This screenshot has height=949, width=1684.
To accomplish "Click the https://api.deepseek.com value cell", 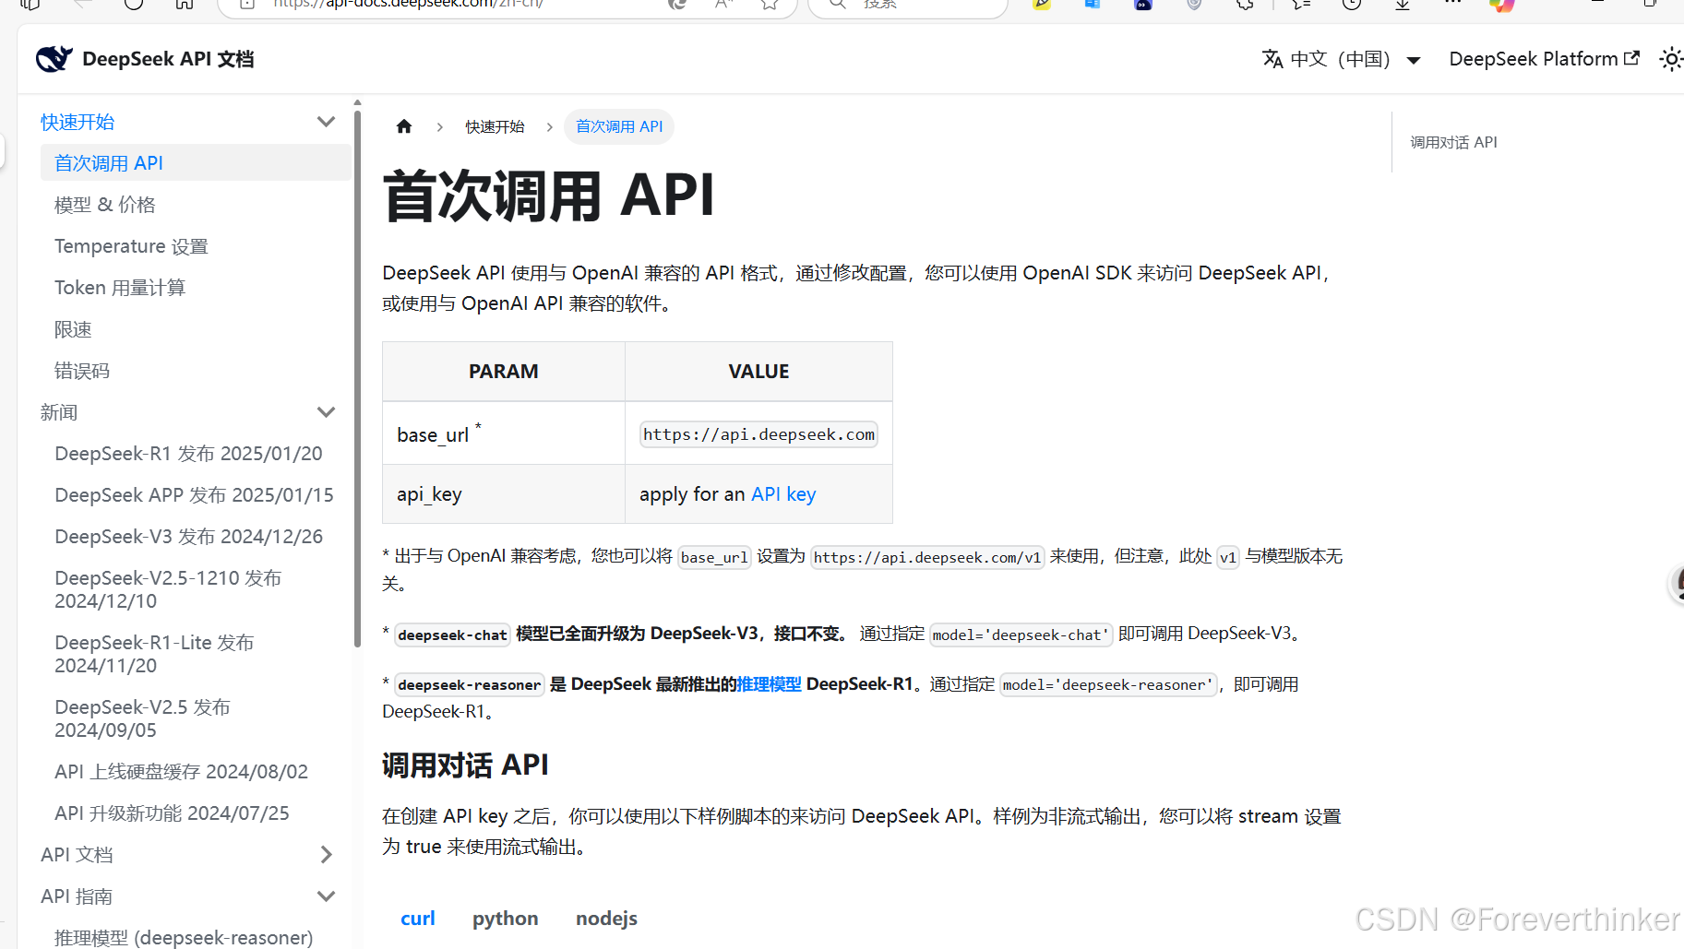I will point(758,434).
